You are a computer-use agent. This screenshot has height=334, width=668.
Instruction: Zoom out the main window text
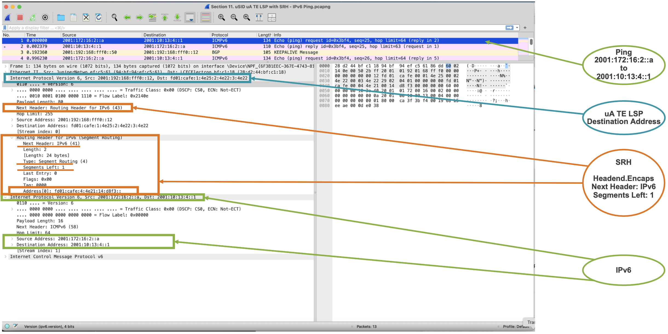point(234,18)
